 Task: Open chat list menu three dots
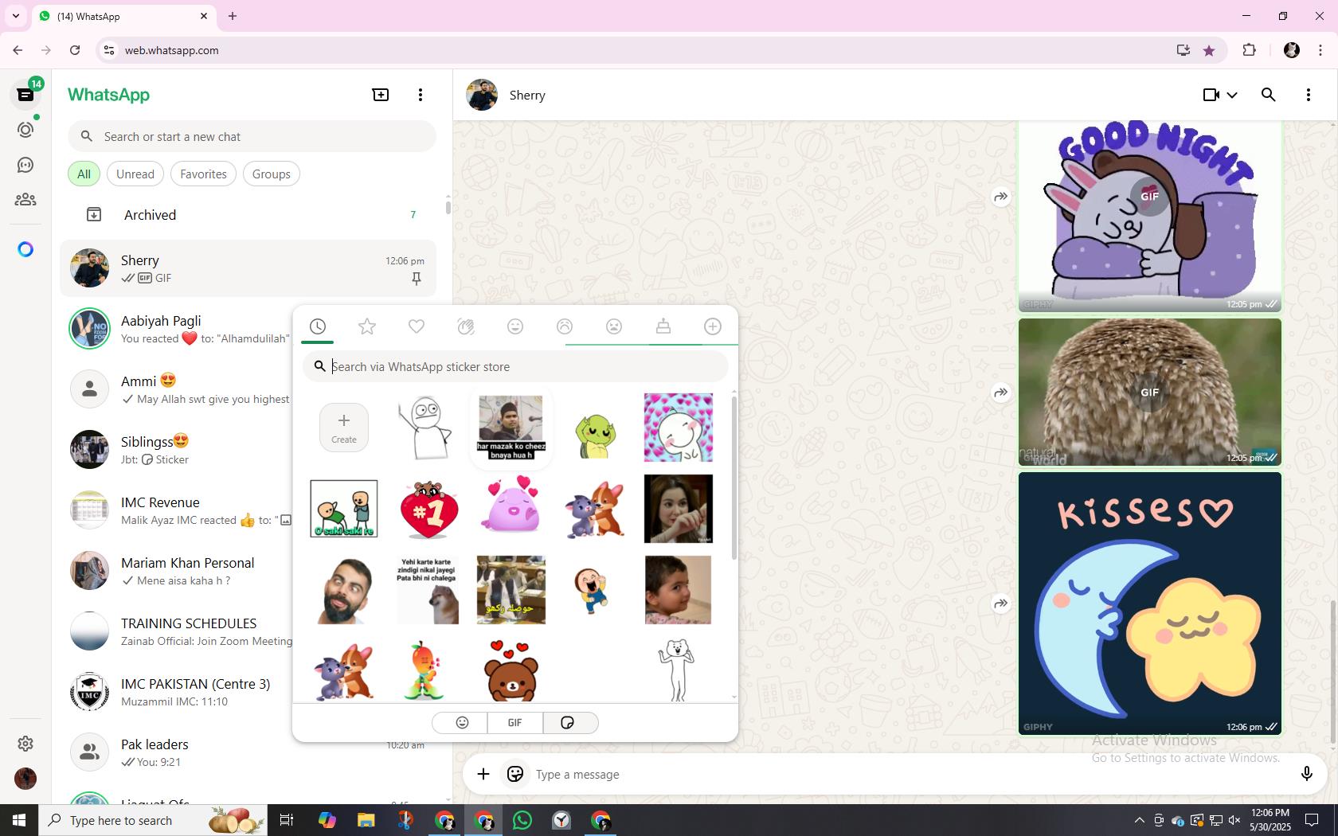(x=421, y=95)
